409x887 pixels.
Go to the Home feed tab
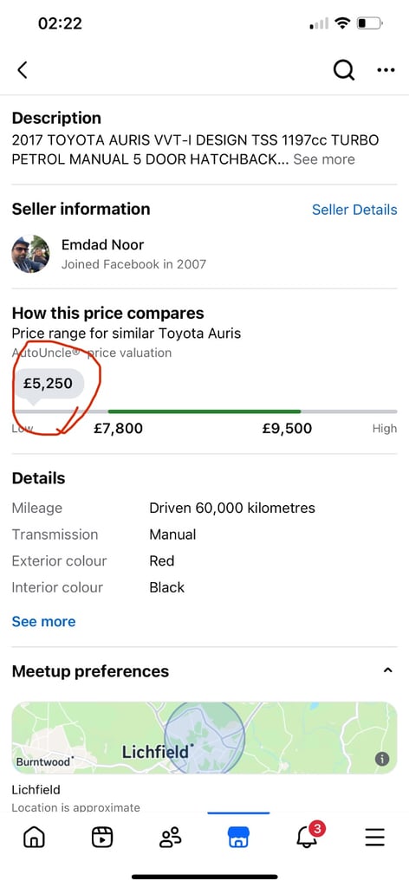[x=34, y=837]
